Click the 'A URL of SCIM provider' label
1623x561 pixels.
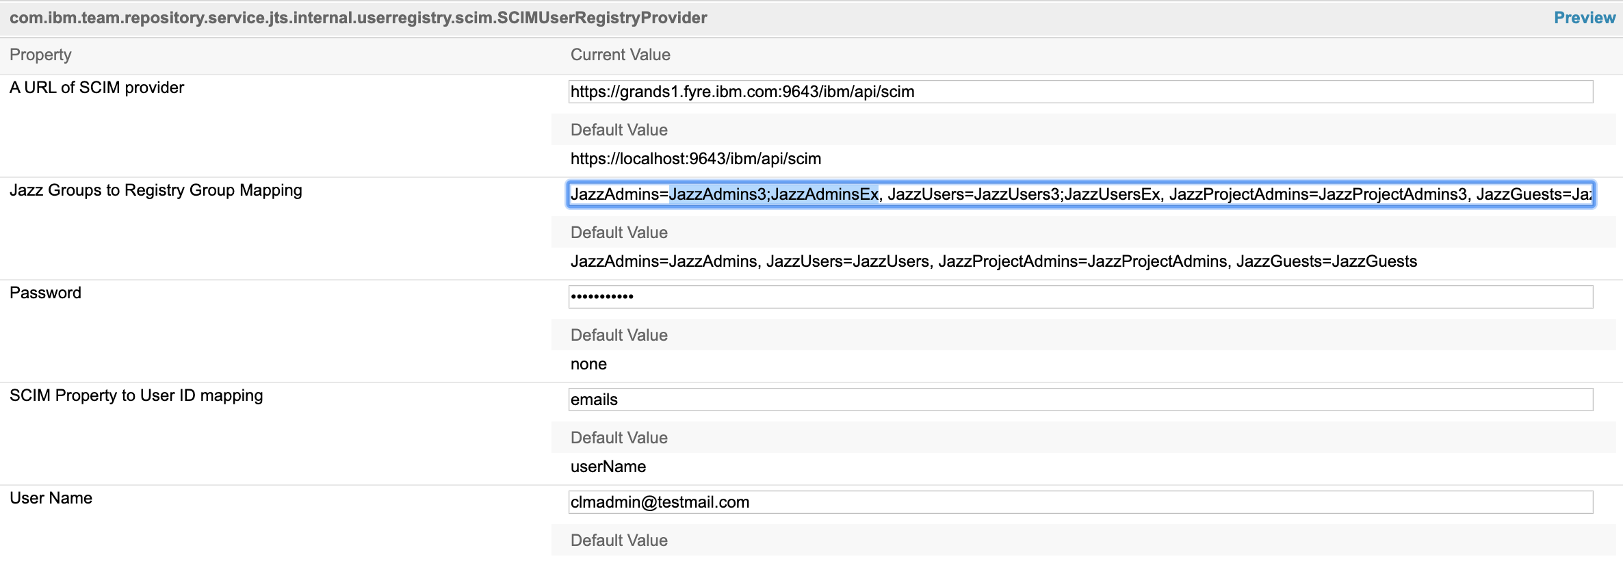(96, 88)
